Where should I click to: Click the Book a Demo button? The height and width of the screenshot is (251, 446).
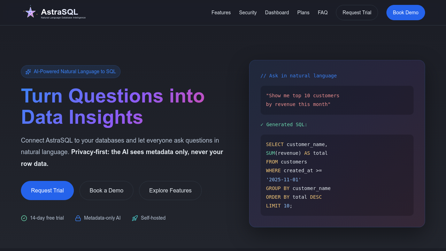[x=106, y=190]
